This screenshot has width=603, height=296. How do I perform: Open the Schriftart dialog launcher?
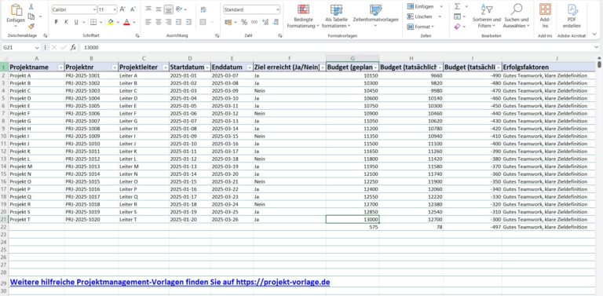[137, 36]
